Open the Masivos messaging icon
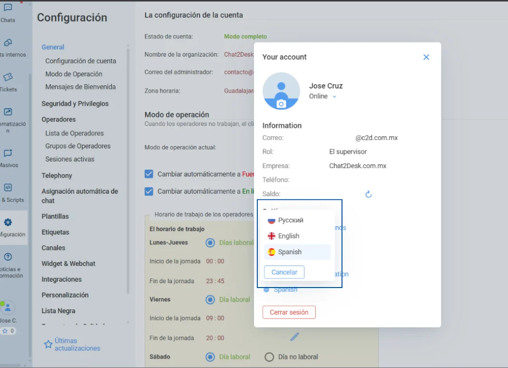This screenshot has height=368, width=508. [x=8, y=153]
